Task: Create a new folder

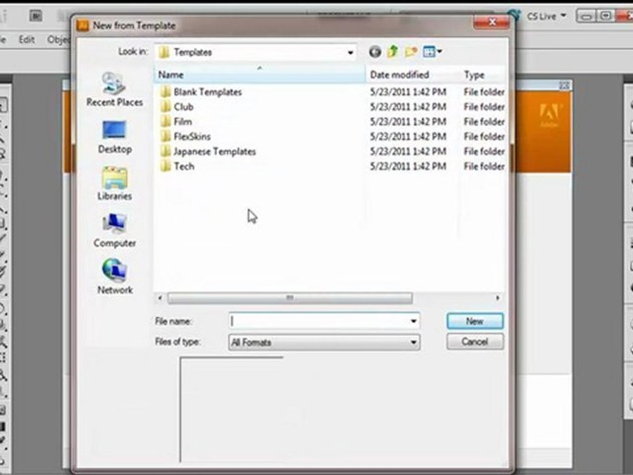Action: (x=411, y=51)
